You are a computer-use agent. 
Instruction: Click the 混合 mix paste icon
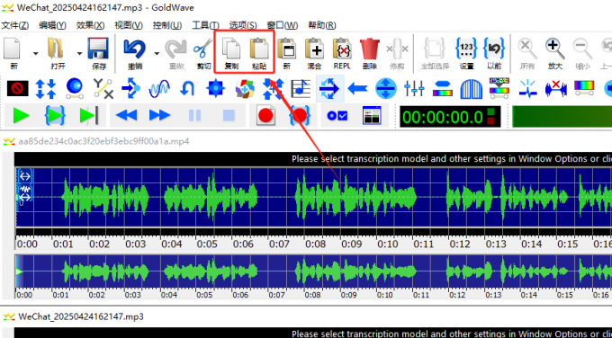pos(315,49)
